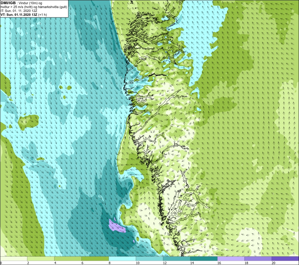Image resolution: width=299 pixels, height=265 pixels.
Task: Click the 'VT: Sun. 01.11.2020 13Z' line
Action: [x=19, y=15]
